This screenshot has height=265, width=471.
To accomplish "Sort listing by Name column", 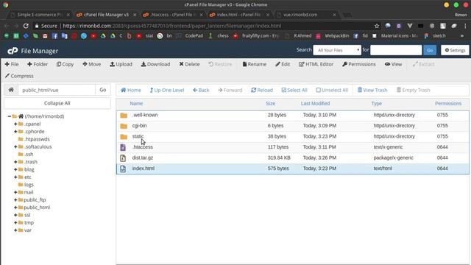I will point(136,104).
